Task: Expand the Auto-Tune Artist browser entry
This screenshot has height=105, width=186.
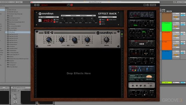Action: coord(6,20)
